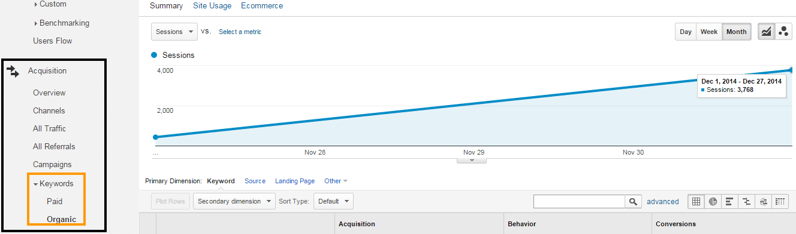Select the pivot table view icon

click(780, 202)
